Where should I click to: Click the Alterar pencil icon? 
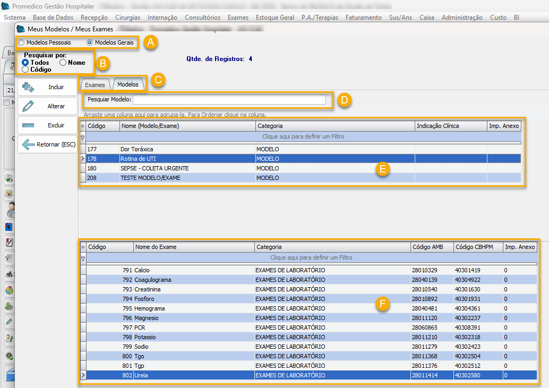[x=29, y=106]
